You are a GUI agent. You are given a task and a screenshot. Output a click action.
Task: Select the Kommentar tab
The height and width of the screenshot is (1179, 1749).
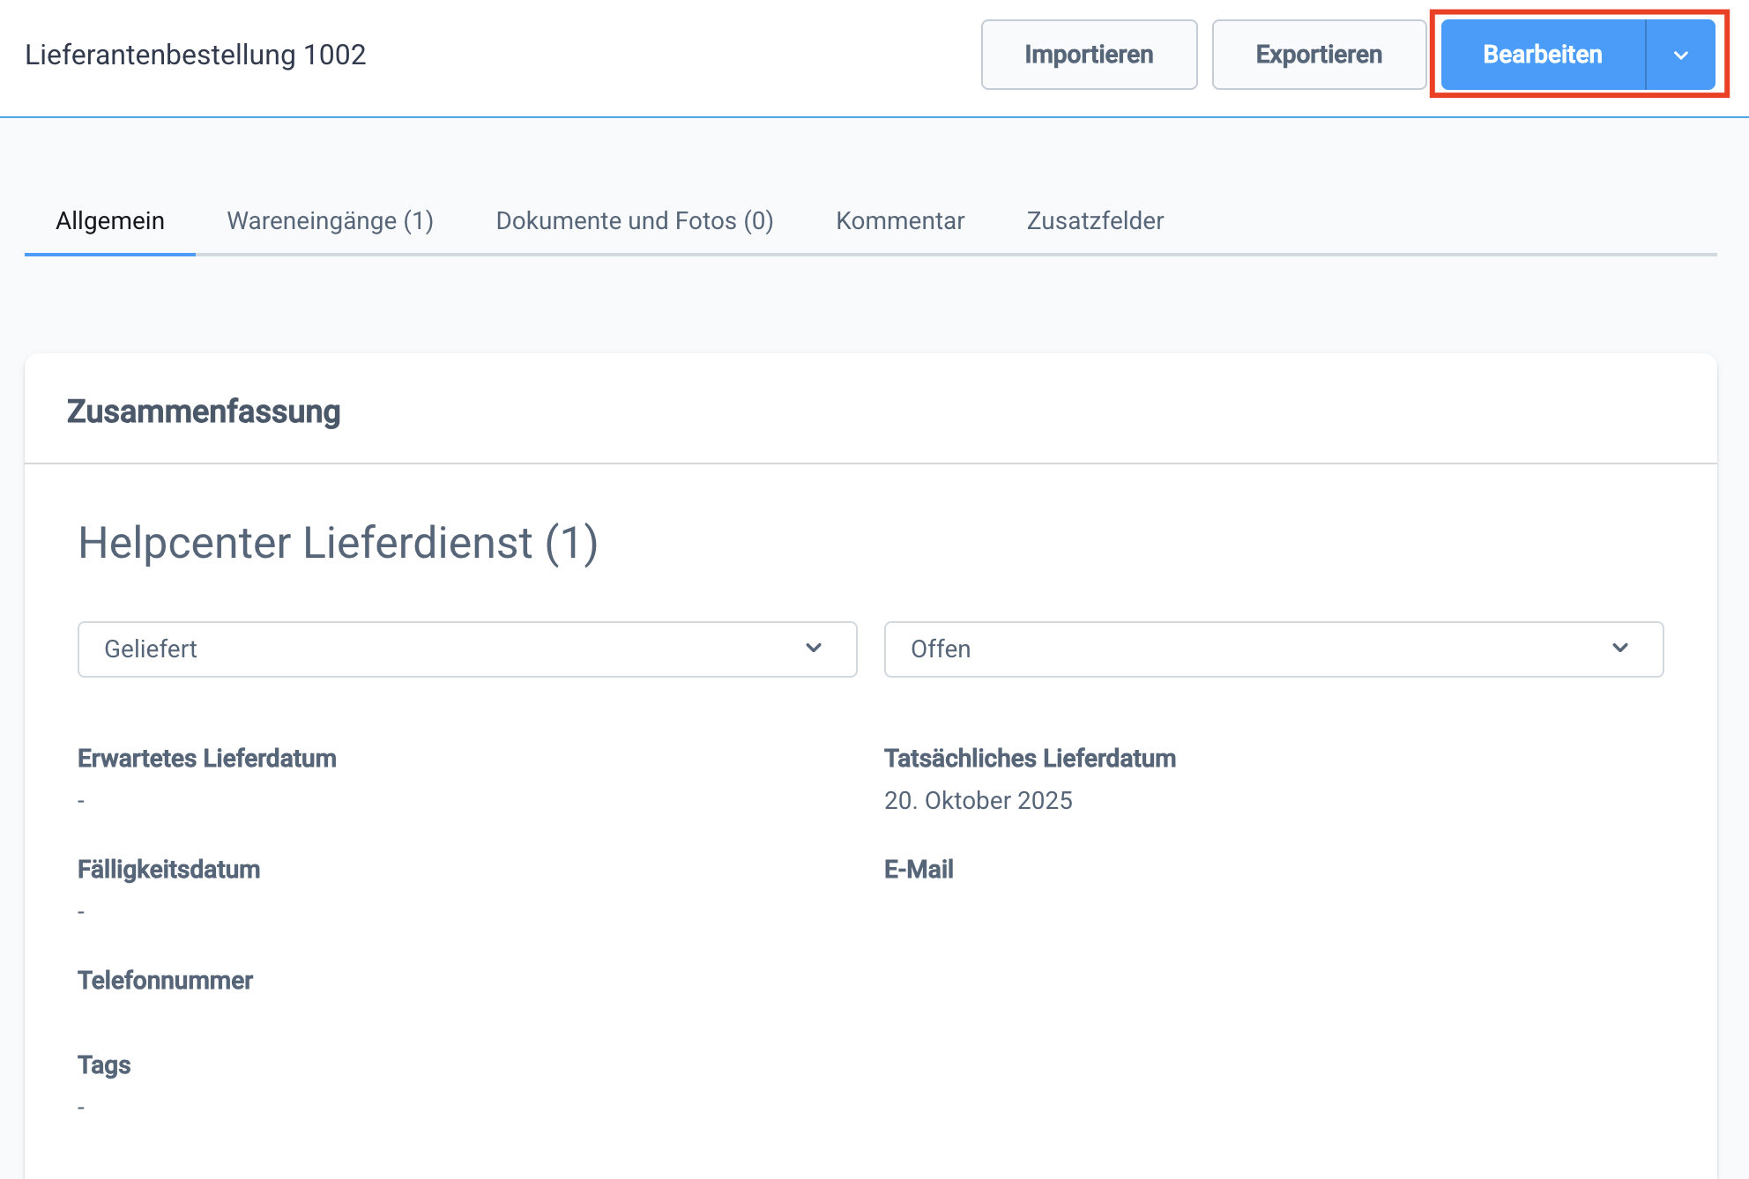pyautogui.click(x=900, y=221)
